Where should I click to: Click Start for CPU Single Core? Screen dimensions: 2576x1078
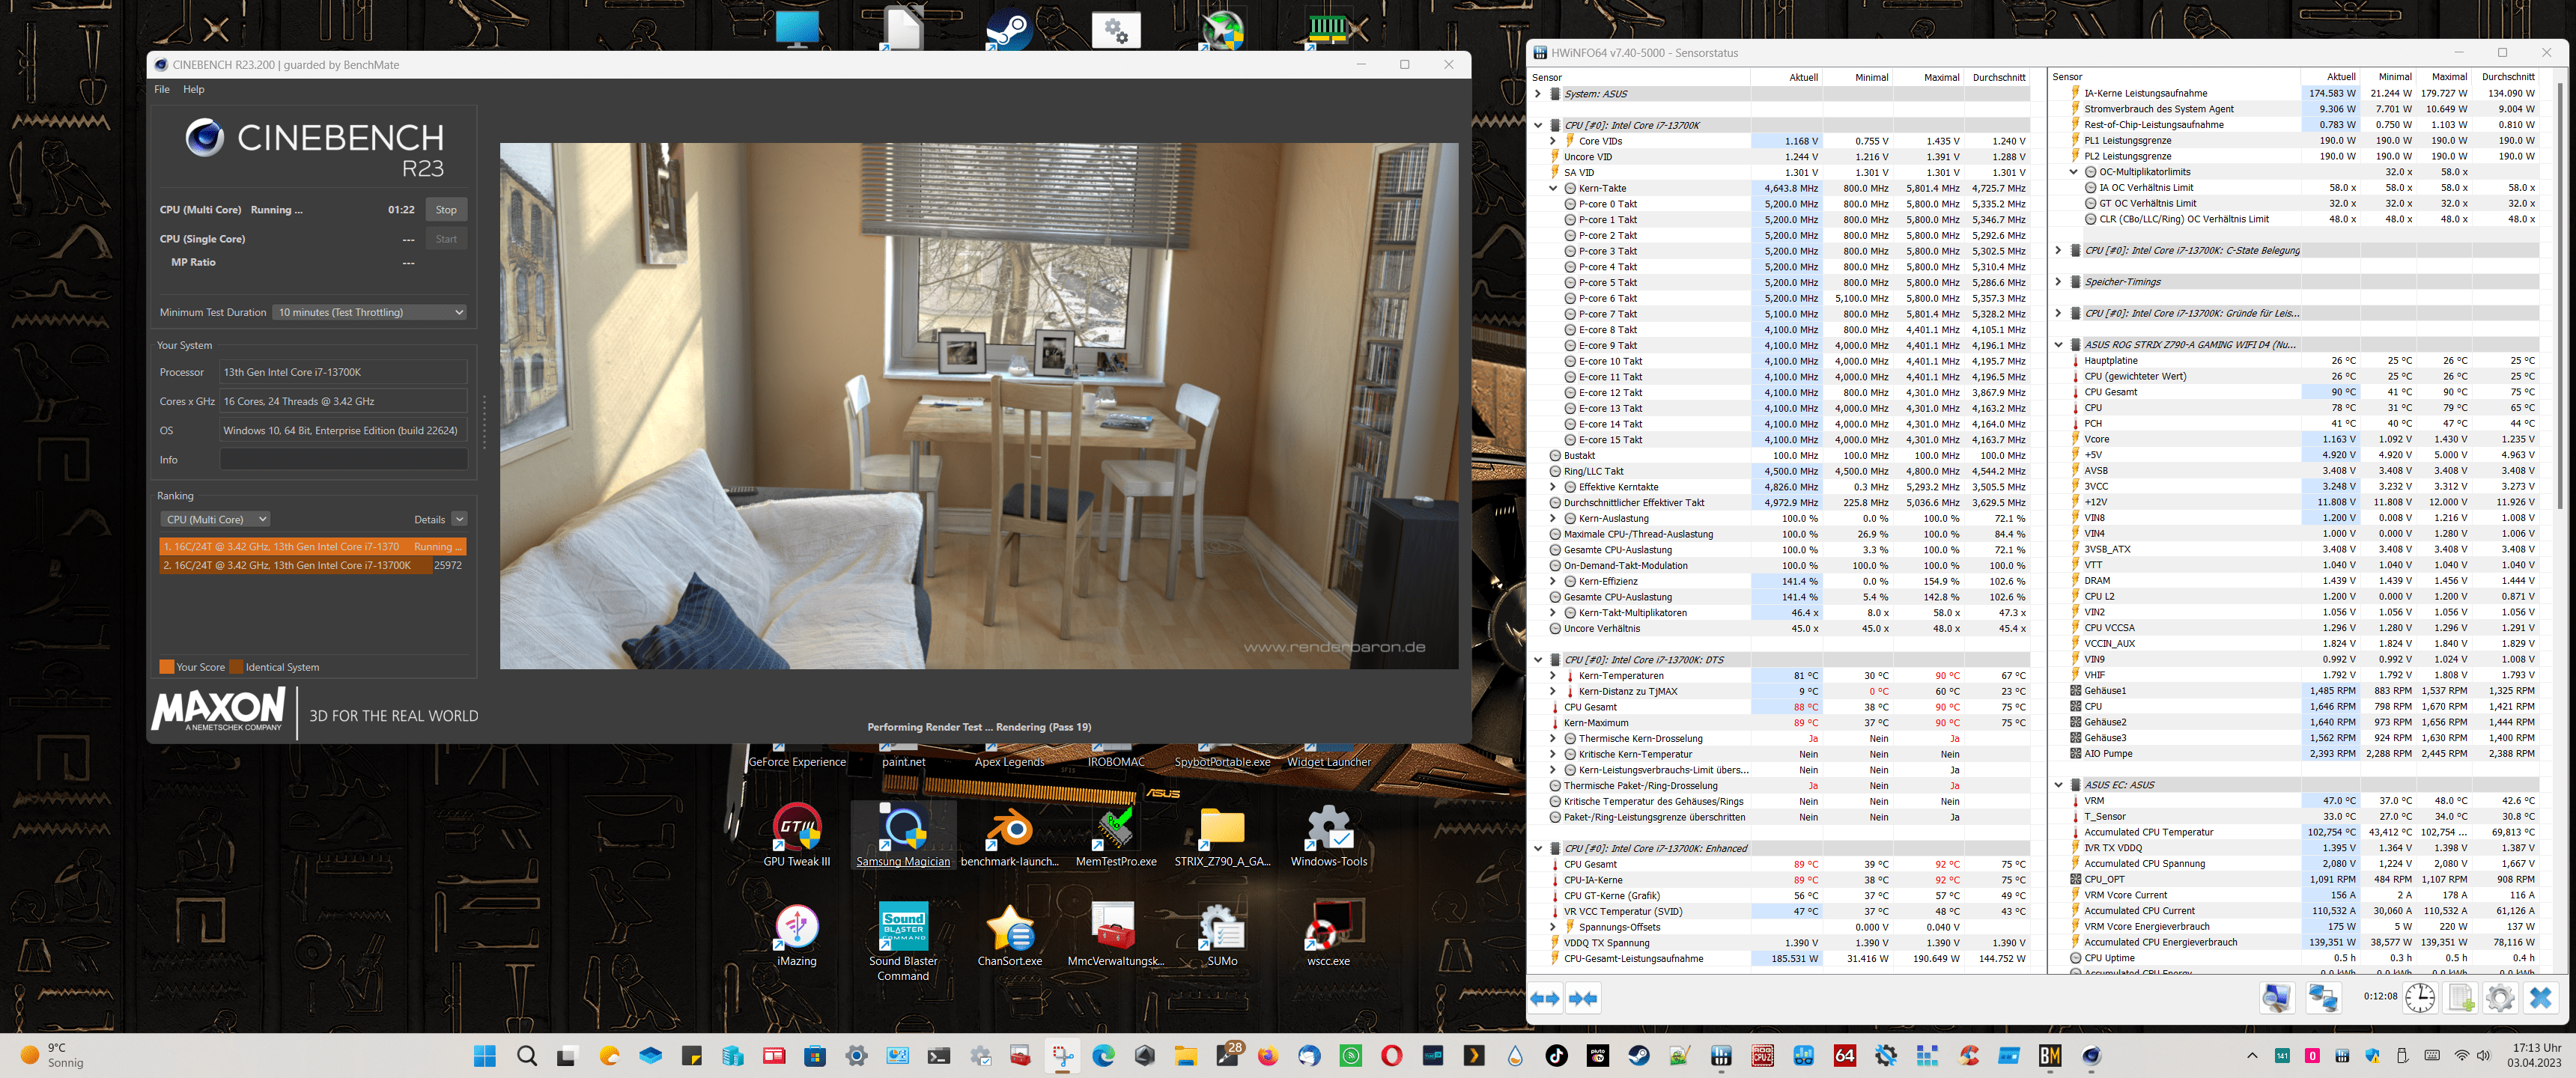(x=446, y=239)
